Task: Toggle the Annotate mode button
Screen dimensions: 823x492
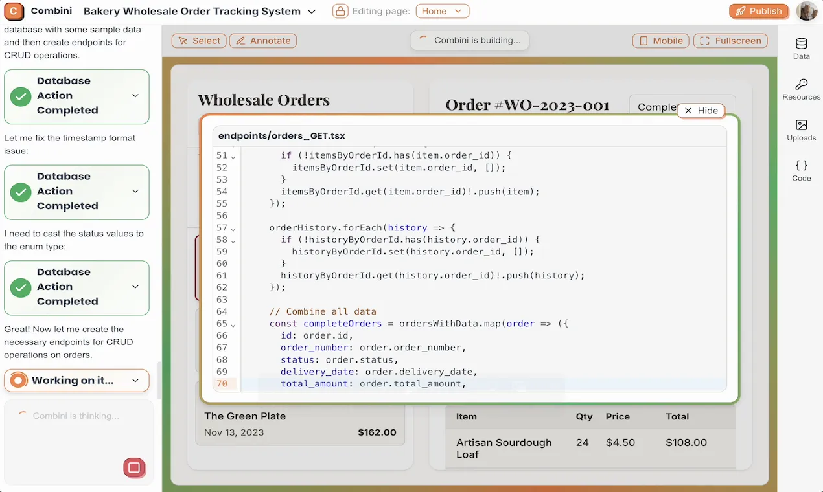Action: coord(263,41)
